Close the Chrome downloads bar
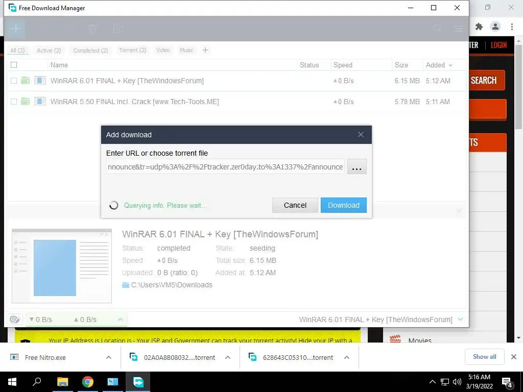The image size is (523, 392). coord(514,357)
